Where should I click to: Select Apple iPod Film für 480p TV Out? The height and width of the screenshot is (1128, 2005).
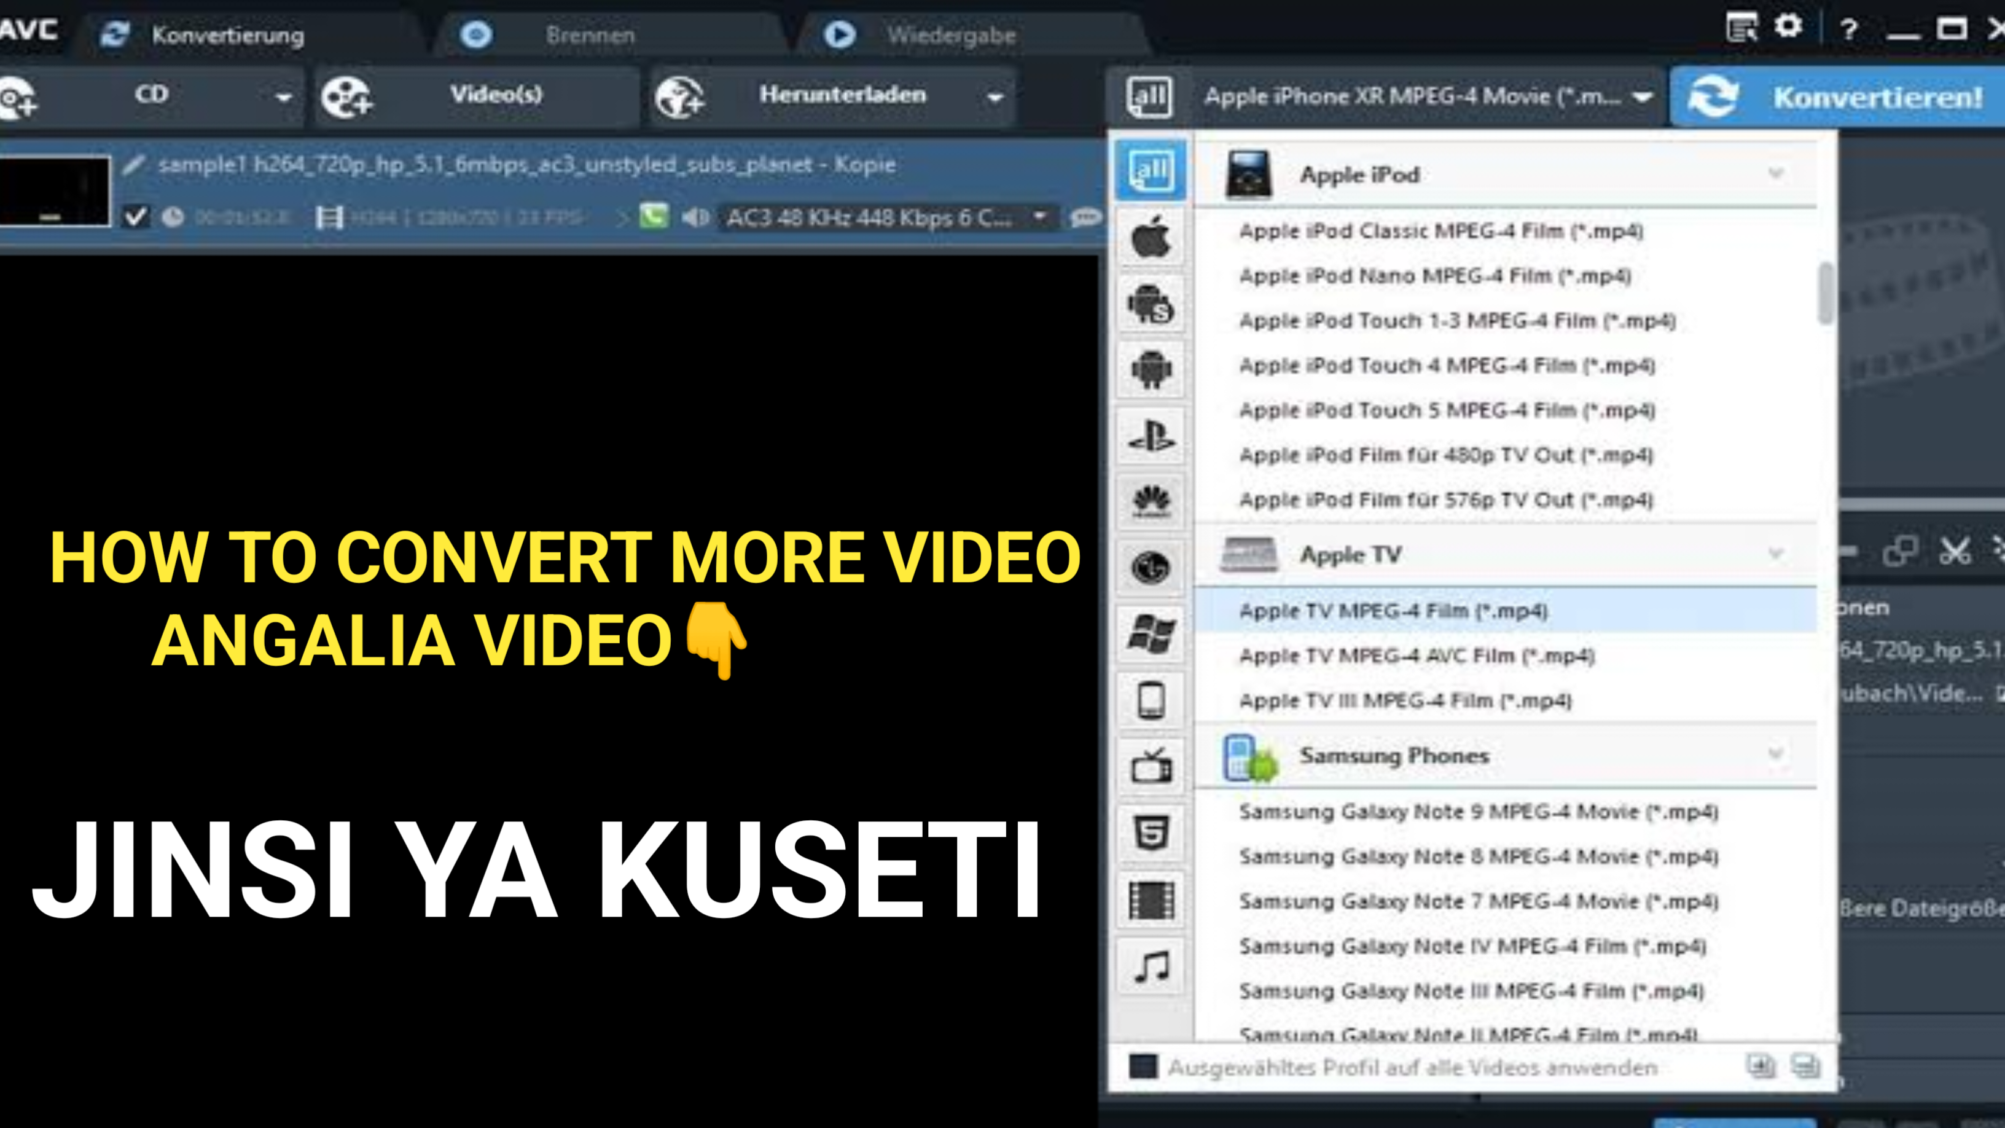1506,455
